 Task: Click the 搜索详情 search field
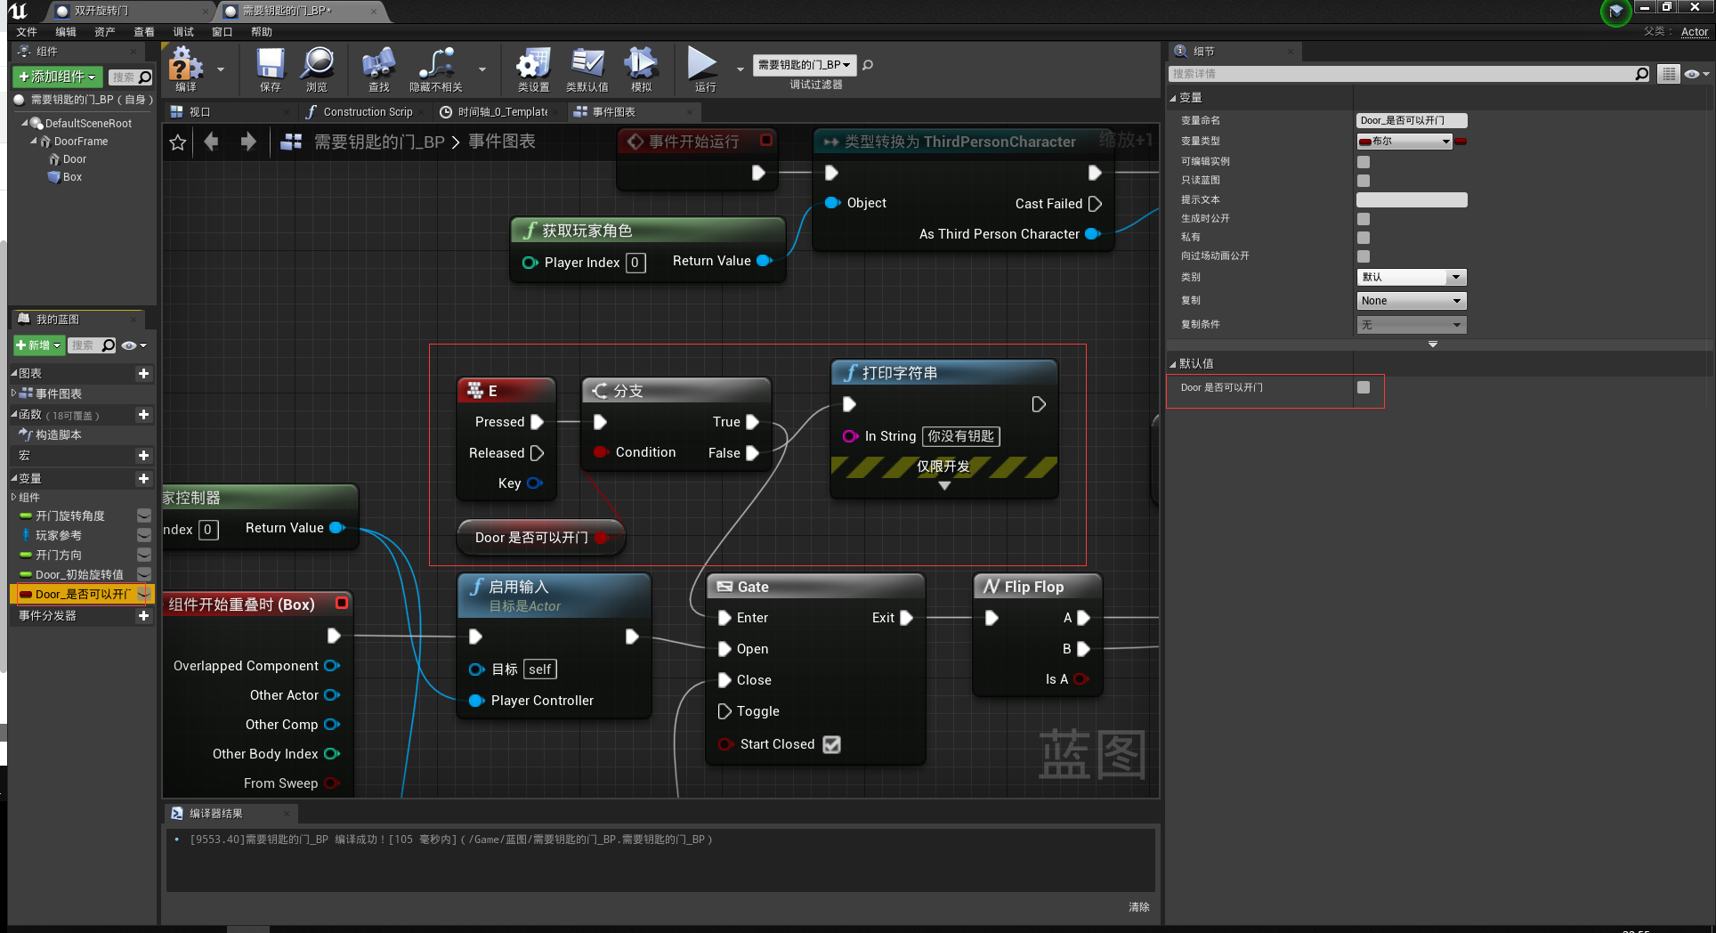(1403, 74)
